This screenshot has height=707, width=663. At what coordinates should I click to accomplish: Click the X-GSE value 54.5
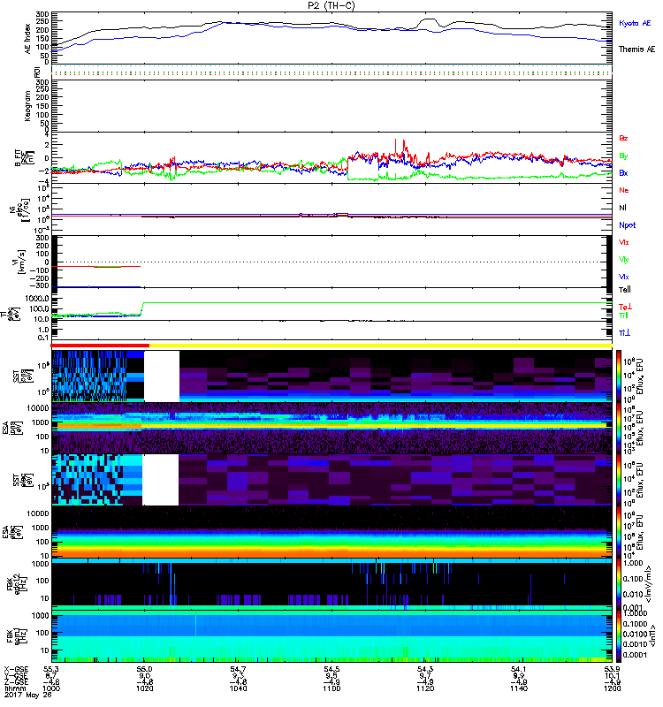(331, 670)
